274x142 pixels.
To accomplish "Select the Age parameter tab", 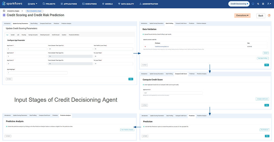I will coord(7,35).
